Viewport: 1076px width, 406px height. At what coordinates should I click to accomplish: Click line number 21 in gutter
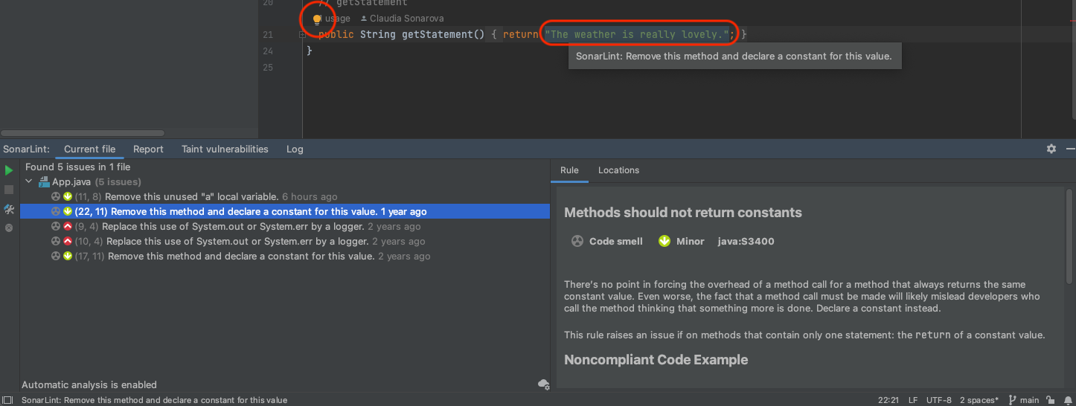pos(268,35)
